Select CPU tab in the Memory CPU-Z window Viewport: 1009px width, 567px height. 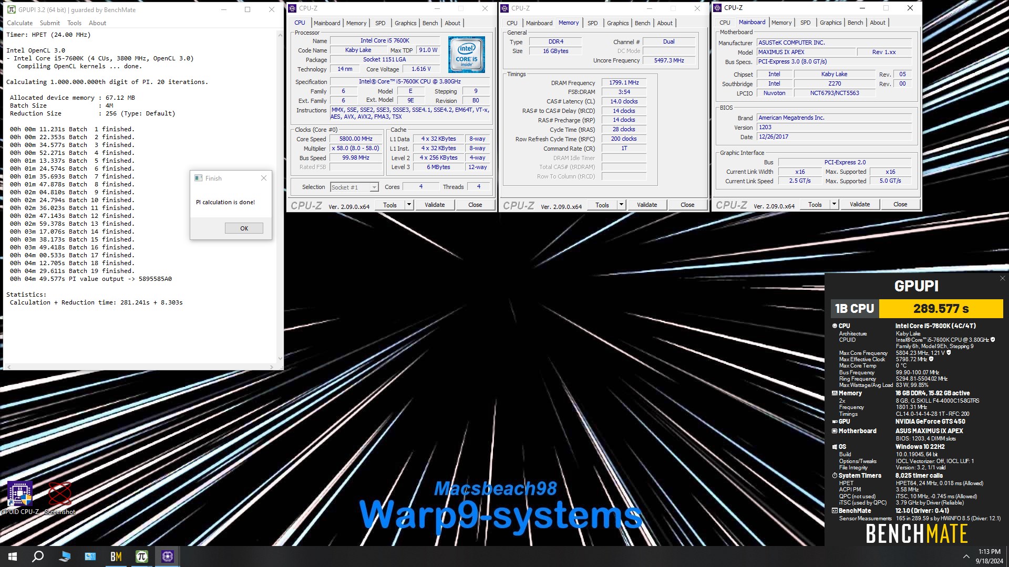click(512, 23)
